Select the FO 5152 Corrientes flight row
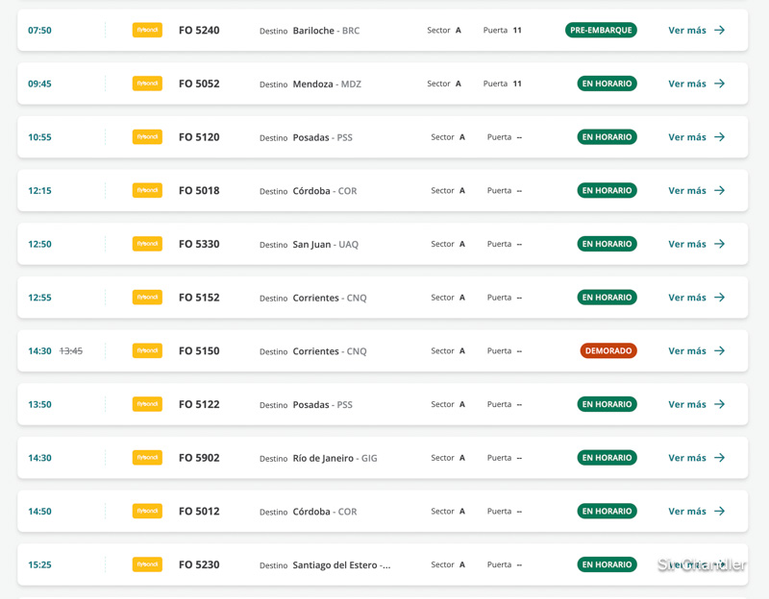 coord(383,298)
